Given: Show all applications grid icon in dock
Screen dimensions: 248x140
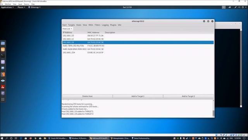Looking at the screenshot, I should click(x=3, y=100).
